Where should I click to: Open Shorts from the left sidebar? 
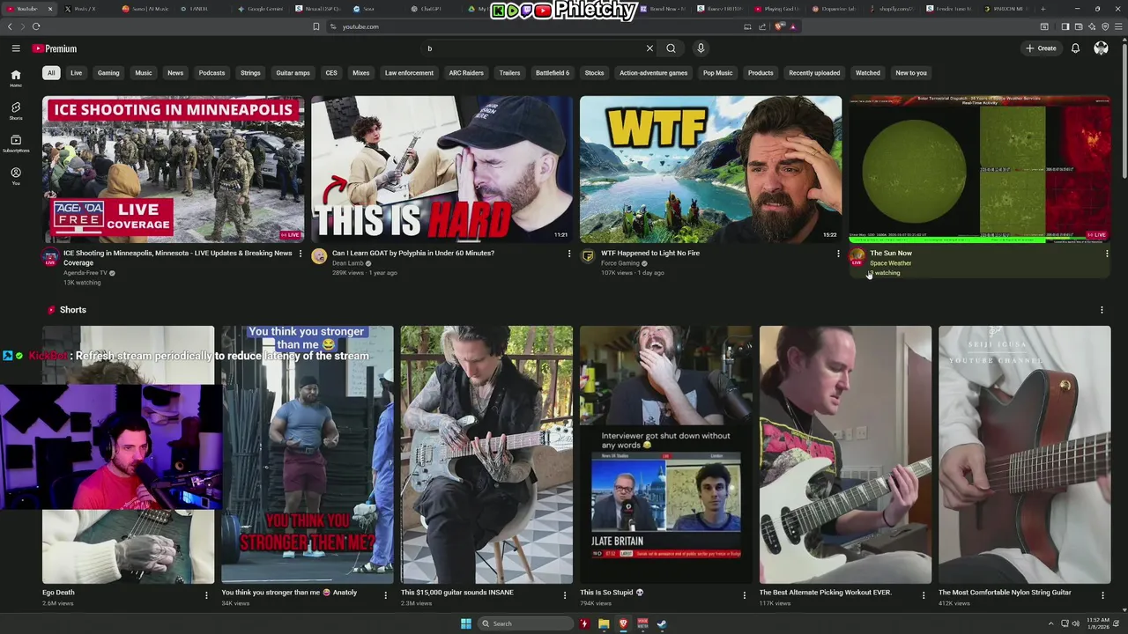coord(16,111)
